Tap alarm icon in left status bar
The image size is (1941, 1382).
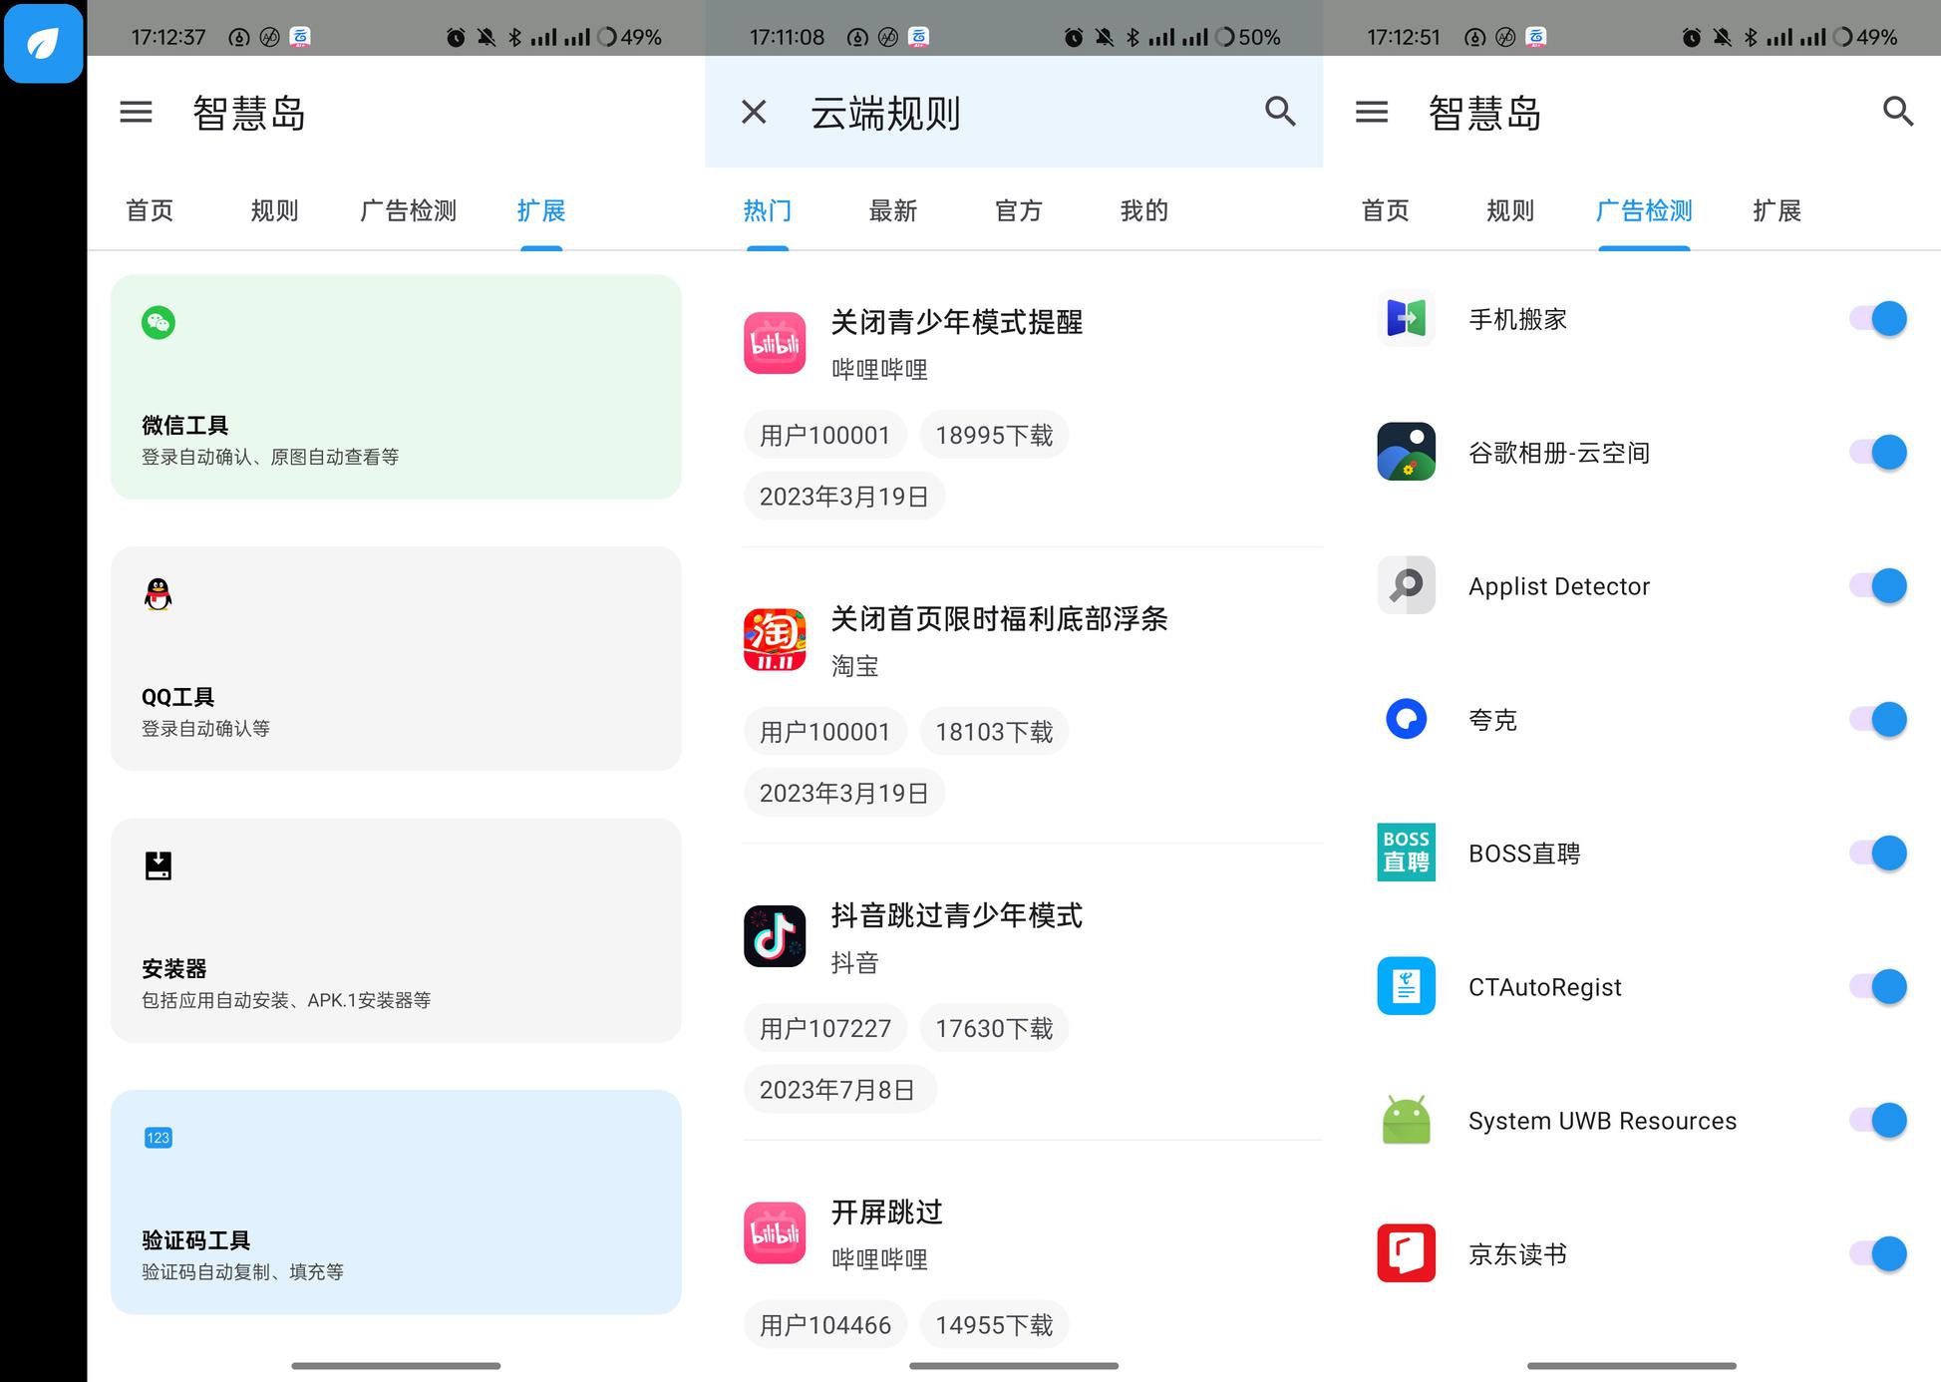pyautogui.click(x=456, y=38)
